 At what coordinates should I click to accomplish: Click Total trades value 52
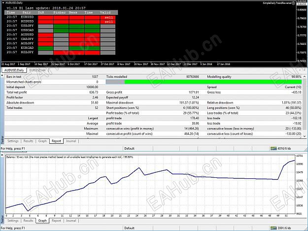coord(97,108)
